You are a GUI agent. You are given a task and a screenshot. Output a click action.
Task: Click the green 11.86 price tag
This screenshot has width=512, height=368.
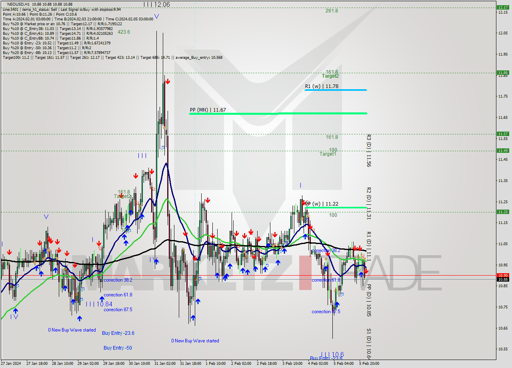(x=502, y=73)
